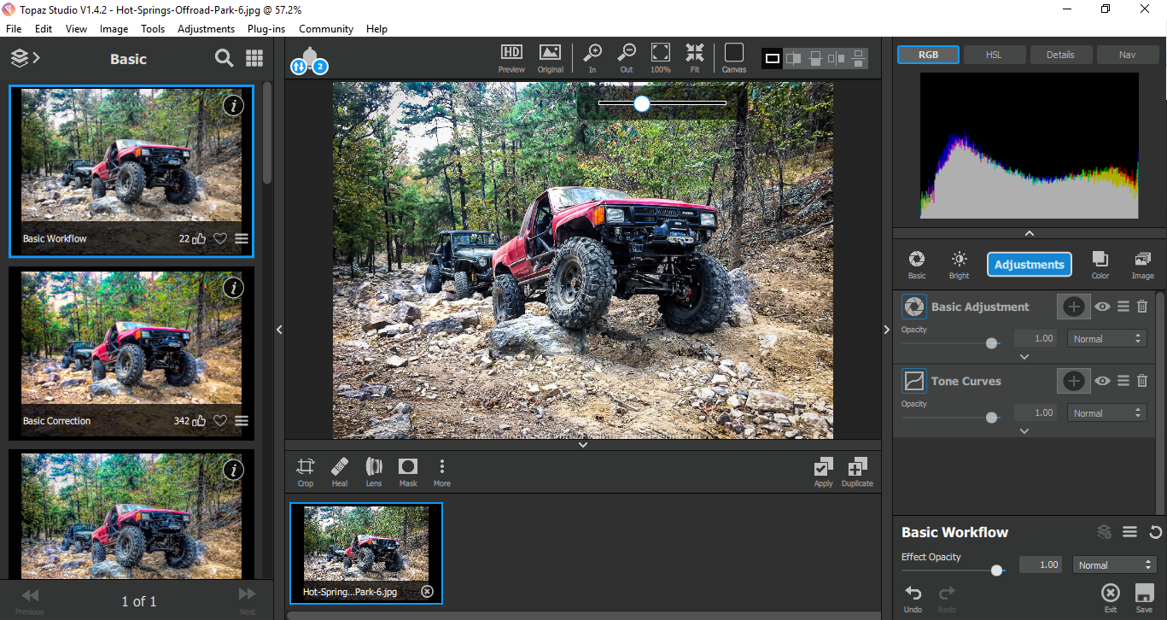Hide the Tone Curves adjustment
The height and width of the screenshot is (620, 1167).
point(1103,381)
